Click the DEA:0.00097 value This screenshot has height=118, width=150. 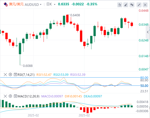click(x=93, y=96)
